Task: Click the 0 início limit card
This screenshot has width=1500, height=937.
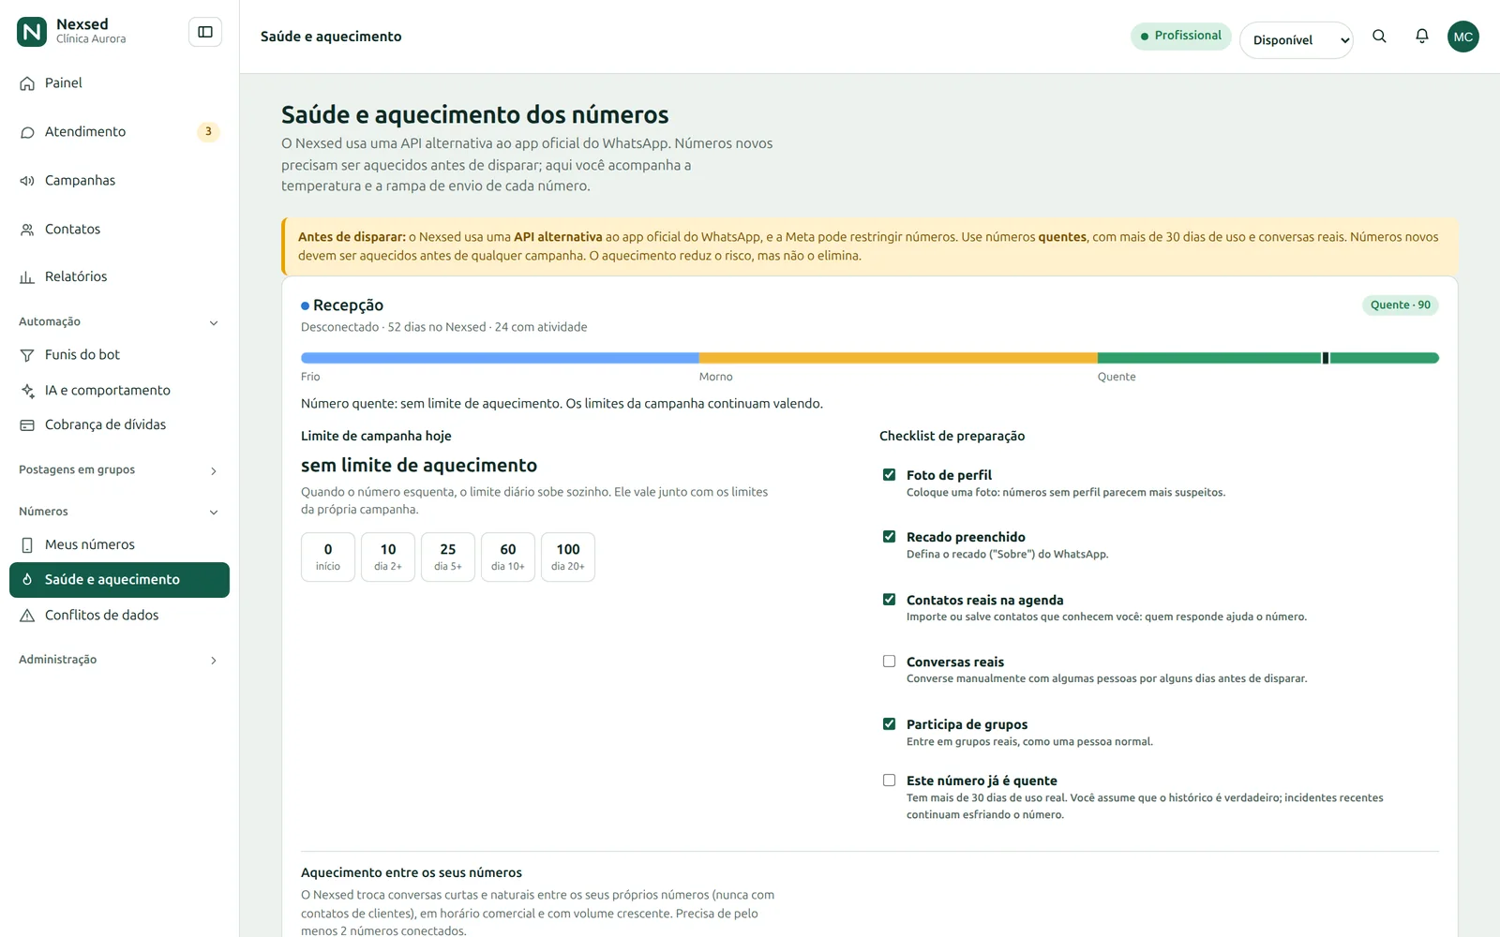Action: pyautogui.click(x=328, y=557)
